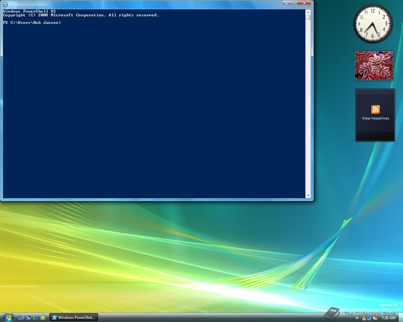This screenshot has height=322, width=403.
Task: Maximize the PowerShell window
Action: tap(294, 3)
